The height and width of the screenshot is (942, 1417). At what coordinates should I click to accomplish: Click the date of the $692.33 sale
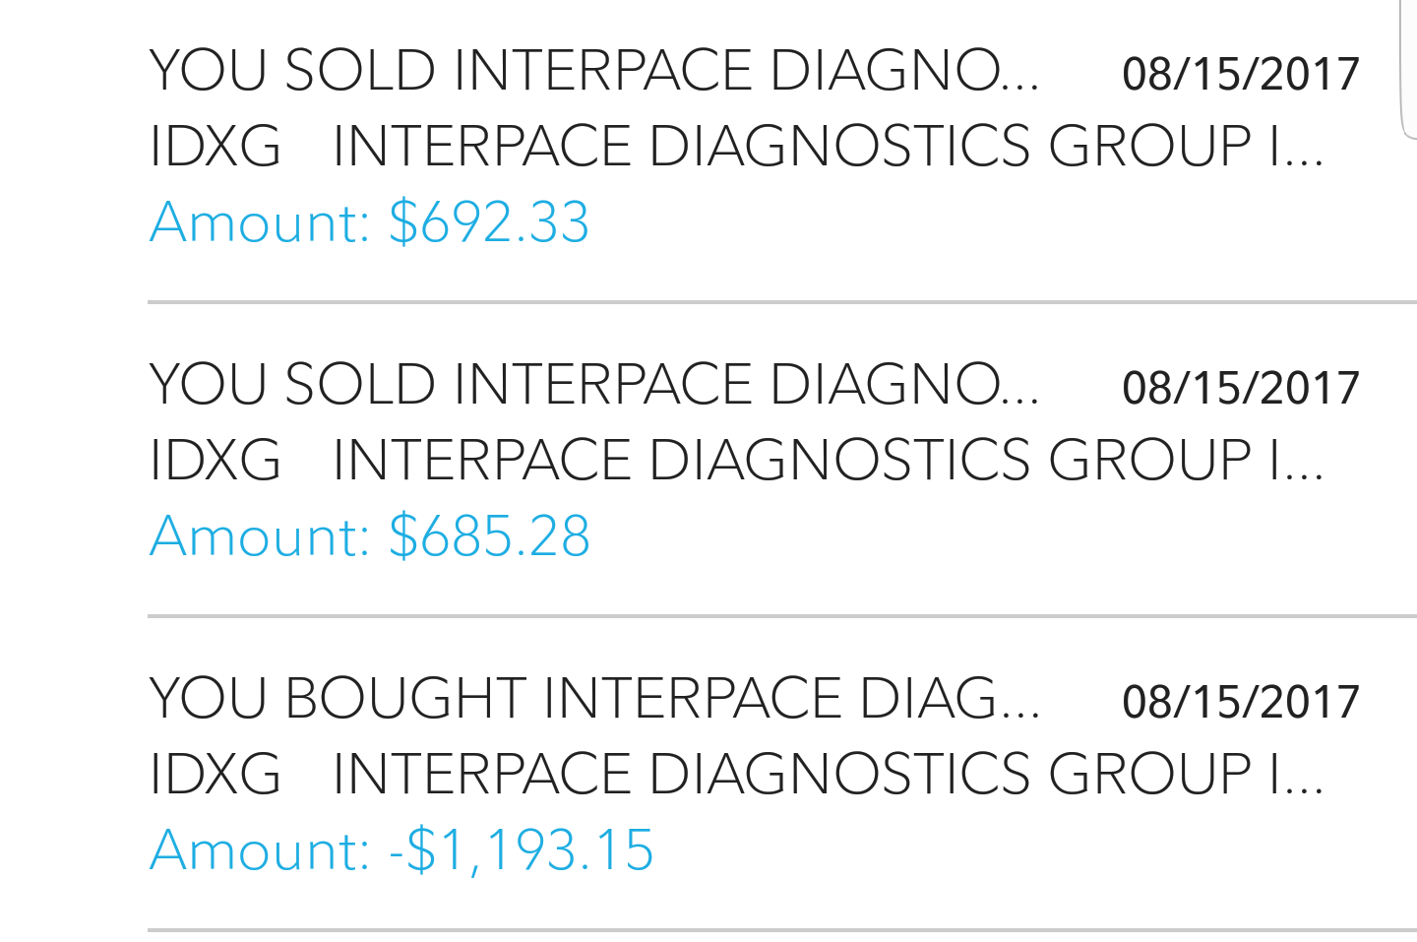(x=1240, y=75)
